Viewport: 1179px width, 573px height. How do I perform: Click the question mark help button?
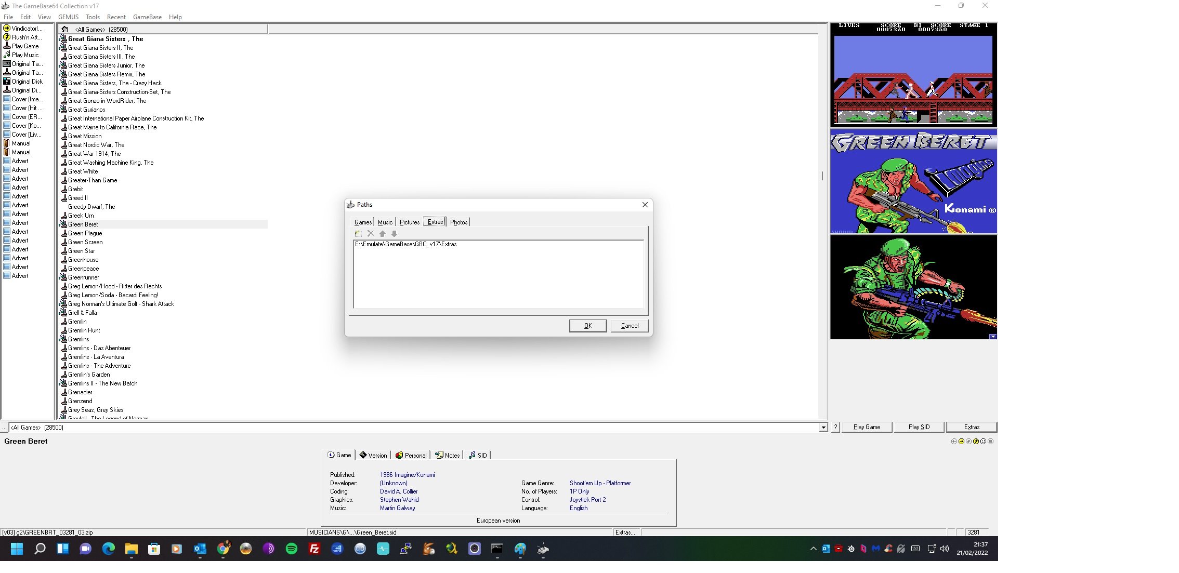click(x=835, y=427)
